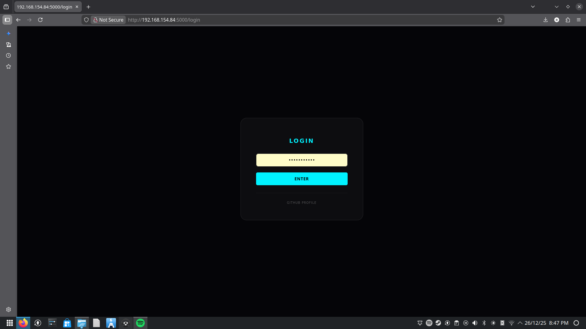Screen dimensions: 586x329
Task: Open the AI chatbot sidebar sparkle icon
Action: (9, 34)
